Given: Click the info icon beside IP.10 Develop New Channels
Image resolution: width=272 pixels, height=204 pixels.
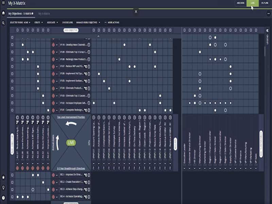Looking at the screenshot, I should pos(89,44).
